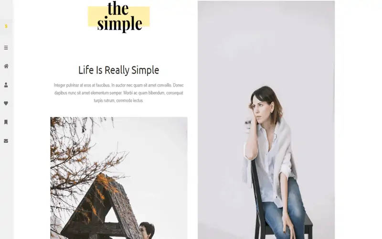Click the dark-haired person beside the cabin
This screenshot has height=239, width=382.
147,230
